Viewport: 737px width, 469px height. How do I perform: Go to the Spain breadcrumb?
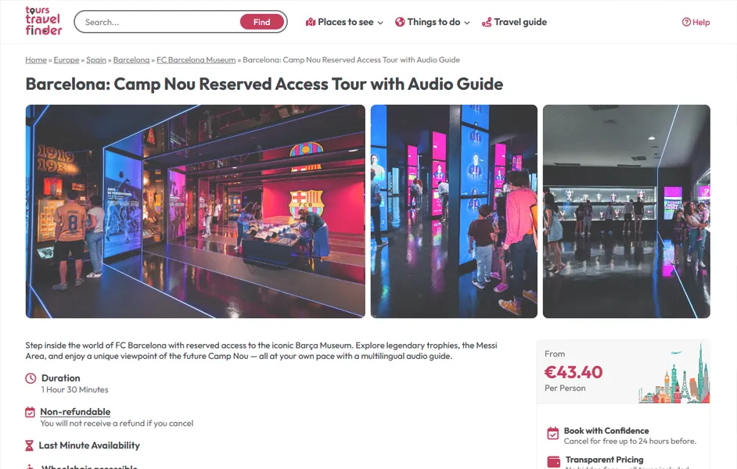[96, 59]
